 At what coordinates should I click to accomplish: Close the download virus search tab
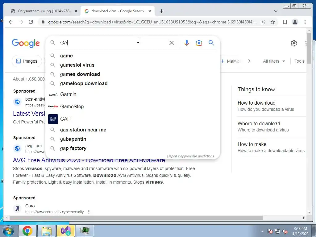coord(150,11)
